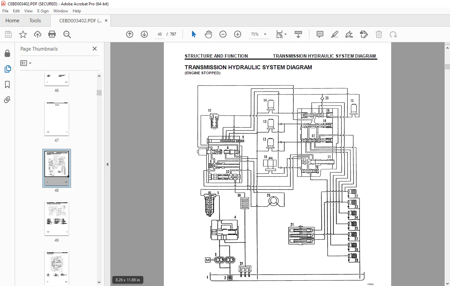Open the View menu
This screenshot has height=286, width=450.
(x=29, y=11)
